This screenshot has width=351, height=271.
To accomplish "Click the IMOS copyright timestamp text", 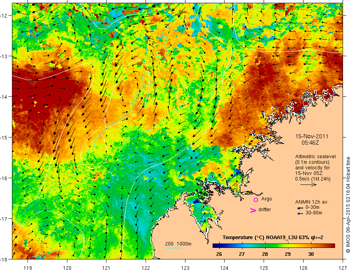I will point(348,205).
